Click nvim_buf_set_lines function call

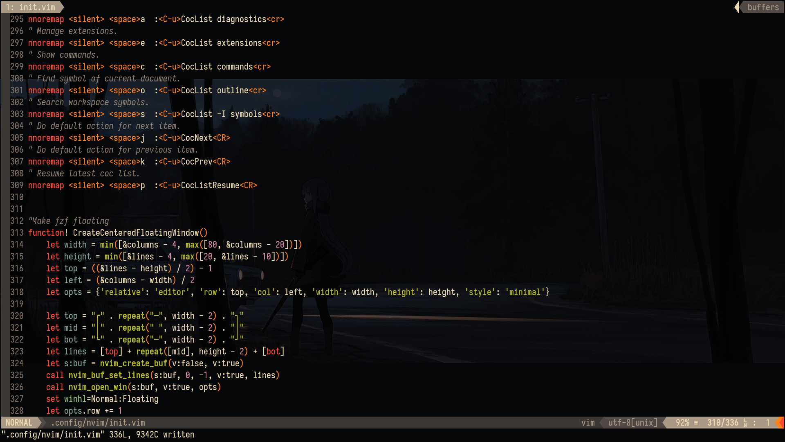[109, 375]
